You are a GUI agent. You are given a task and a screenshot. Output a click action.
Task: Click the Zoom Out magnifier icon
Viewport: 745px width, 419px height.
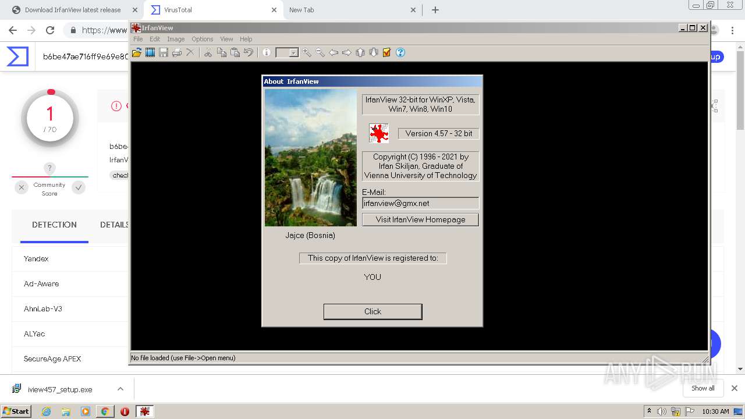pos(320,52)
